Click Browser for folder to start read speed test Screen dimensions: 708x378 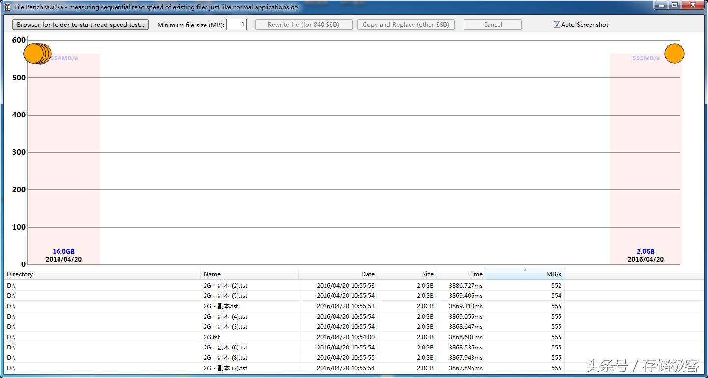[81, 25]
